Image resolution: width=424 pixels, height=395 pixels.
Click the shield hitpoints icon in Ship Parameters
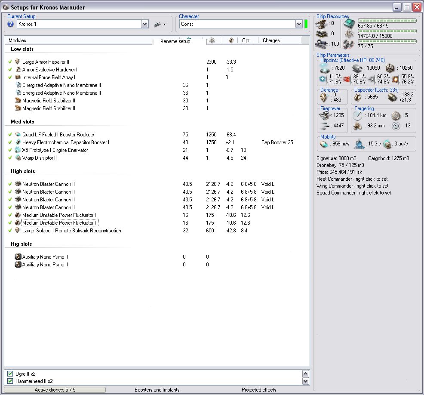325,68
